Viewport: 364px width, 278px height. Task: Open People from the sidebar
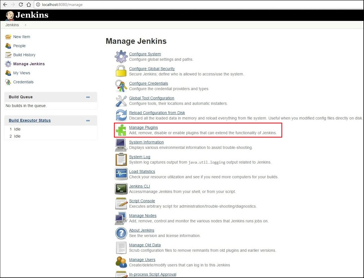click(x=19, y=46)
